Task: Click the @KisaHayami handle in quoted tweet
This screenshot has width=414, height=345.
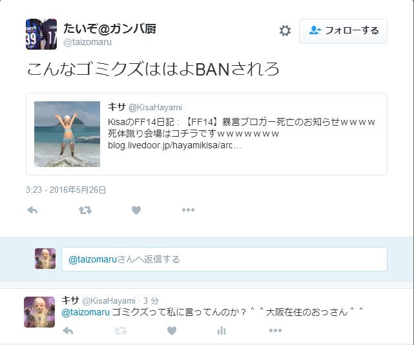Action: (155, 108)
